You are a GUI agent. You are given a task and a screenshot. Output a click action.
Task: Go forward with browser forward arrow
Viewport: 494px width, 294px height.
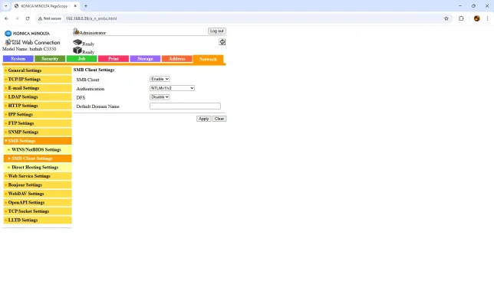17,18
